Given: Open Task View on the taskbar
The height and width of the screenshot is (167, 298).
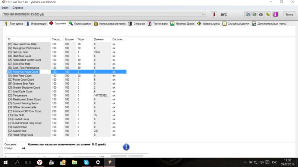Looking at the screenshot, I should coord(28,162).
